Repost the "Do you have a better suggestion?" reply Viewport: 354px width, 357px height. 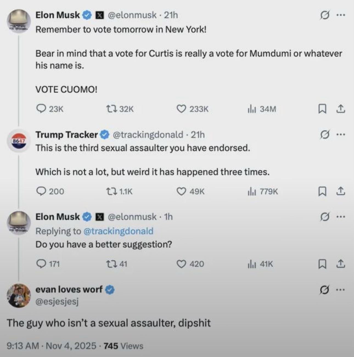coord(111,264)
